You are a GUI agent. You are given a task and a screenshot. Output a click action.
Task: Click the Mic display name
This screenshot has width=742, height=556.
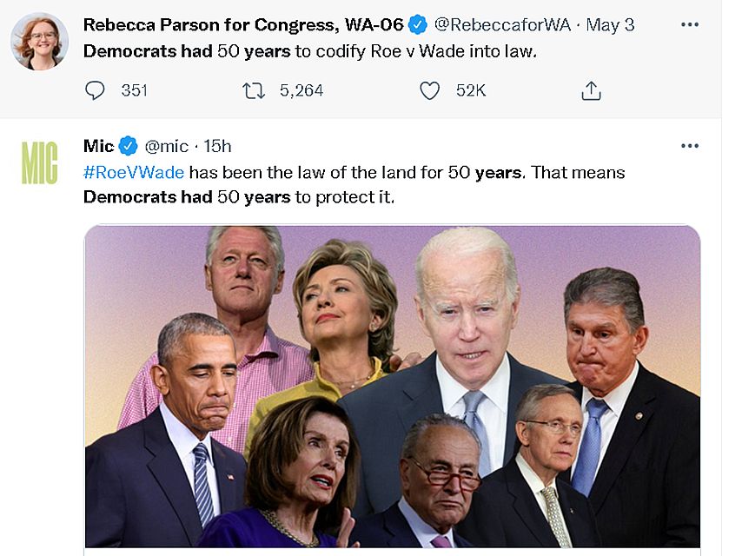[x=98, y=146]
